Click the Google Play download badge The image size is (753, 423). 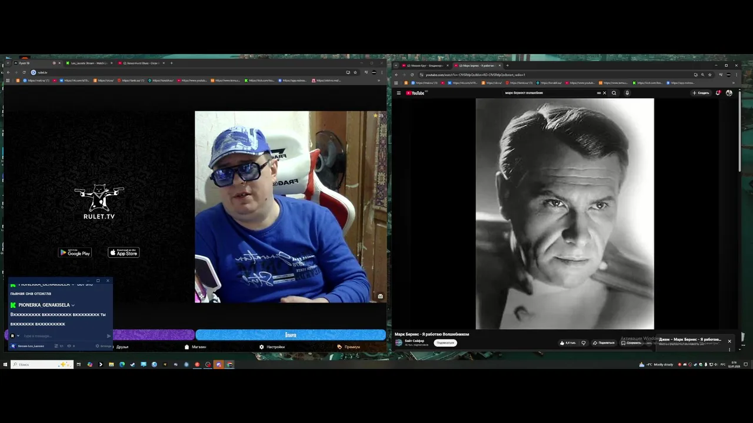click(x=75, y=253)
